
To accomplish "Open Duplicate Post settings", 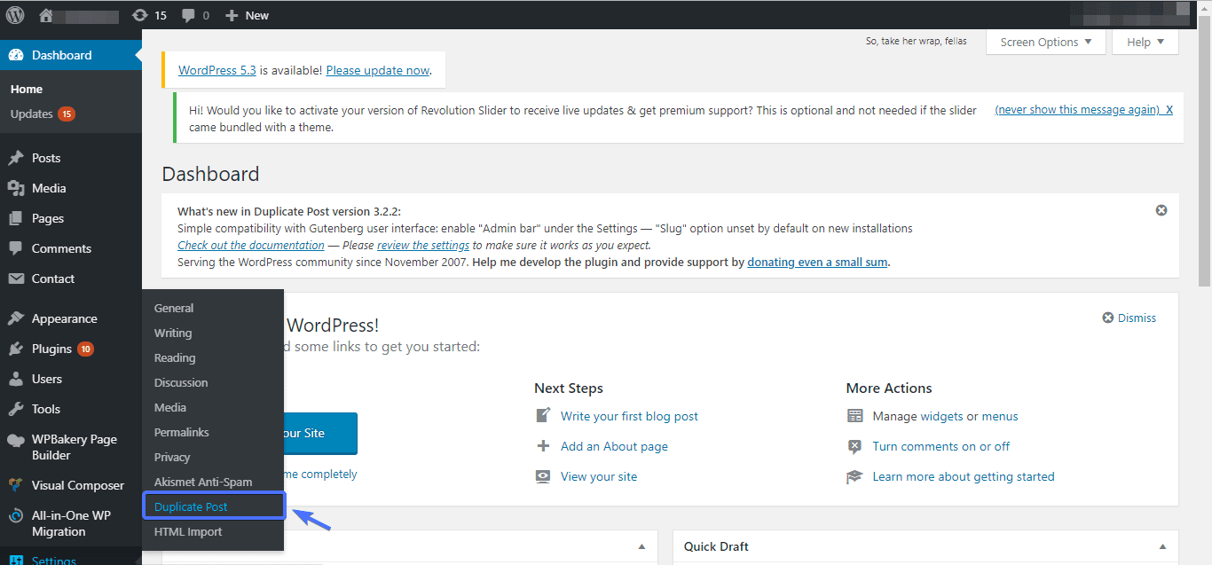I will (191, 506).
